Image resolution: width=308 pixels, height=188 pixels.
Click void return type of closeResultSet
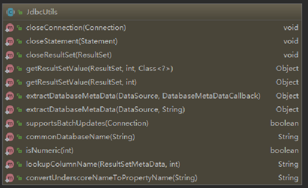coord(291,55)
